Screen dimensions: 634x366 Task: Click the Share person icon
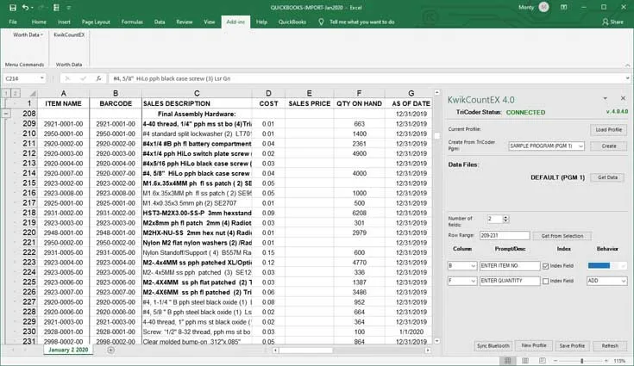606,22
